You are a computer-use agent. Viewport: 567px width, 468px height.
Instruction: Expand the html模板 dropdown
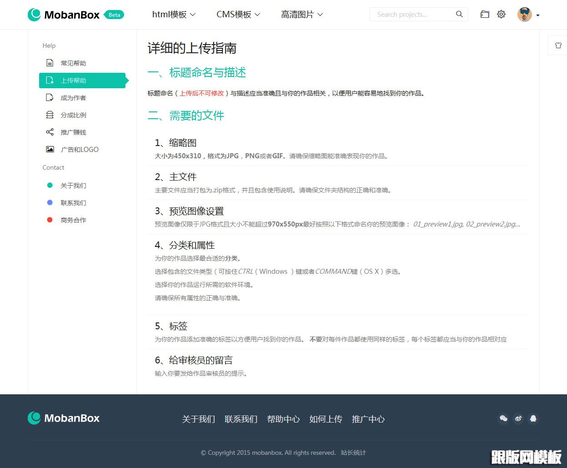tap(174, 14)
